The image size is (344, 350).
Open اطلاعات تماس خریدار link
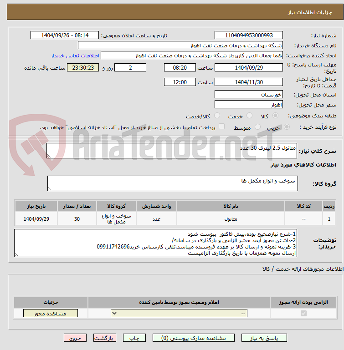click(x=75, y=56)
